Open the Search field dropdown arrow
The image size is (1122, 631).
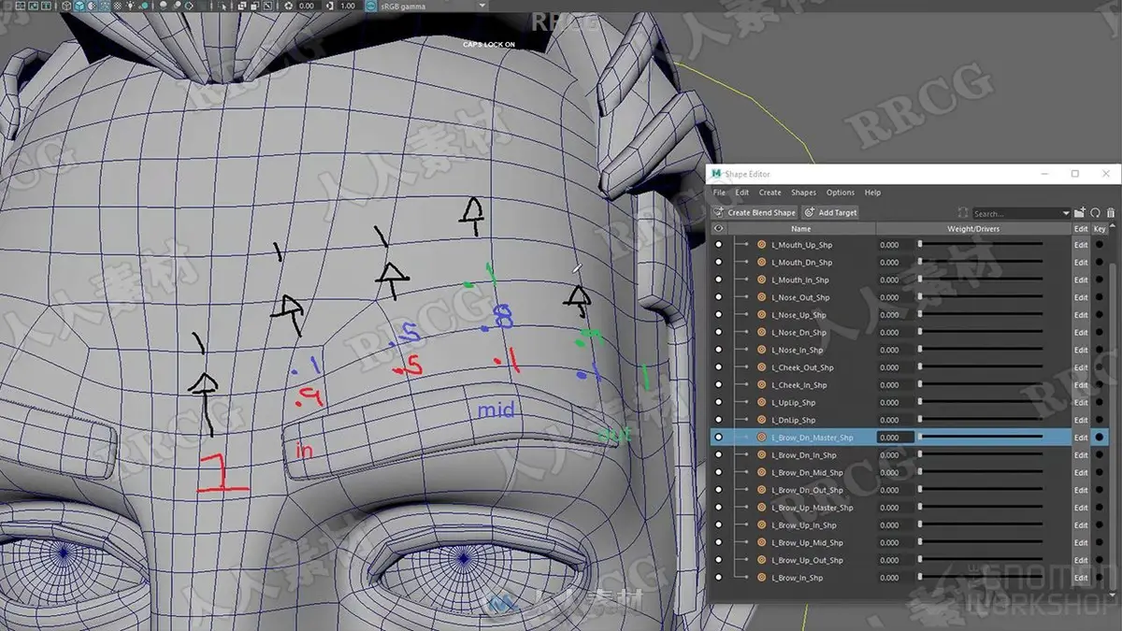point(1066,213)
